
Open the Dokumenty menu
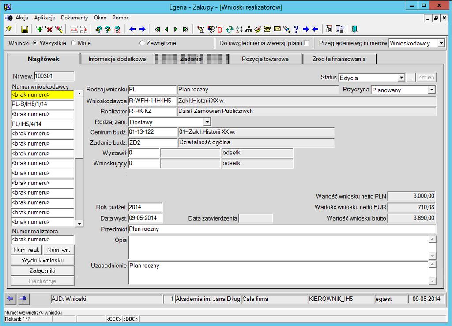(74, 18)
